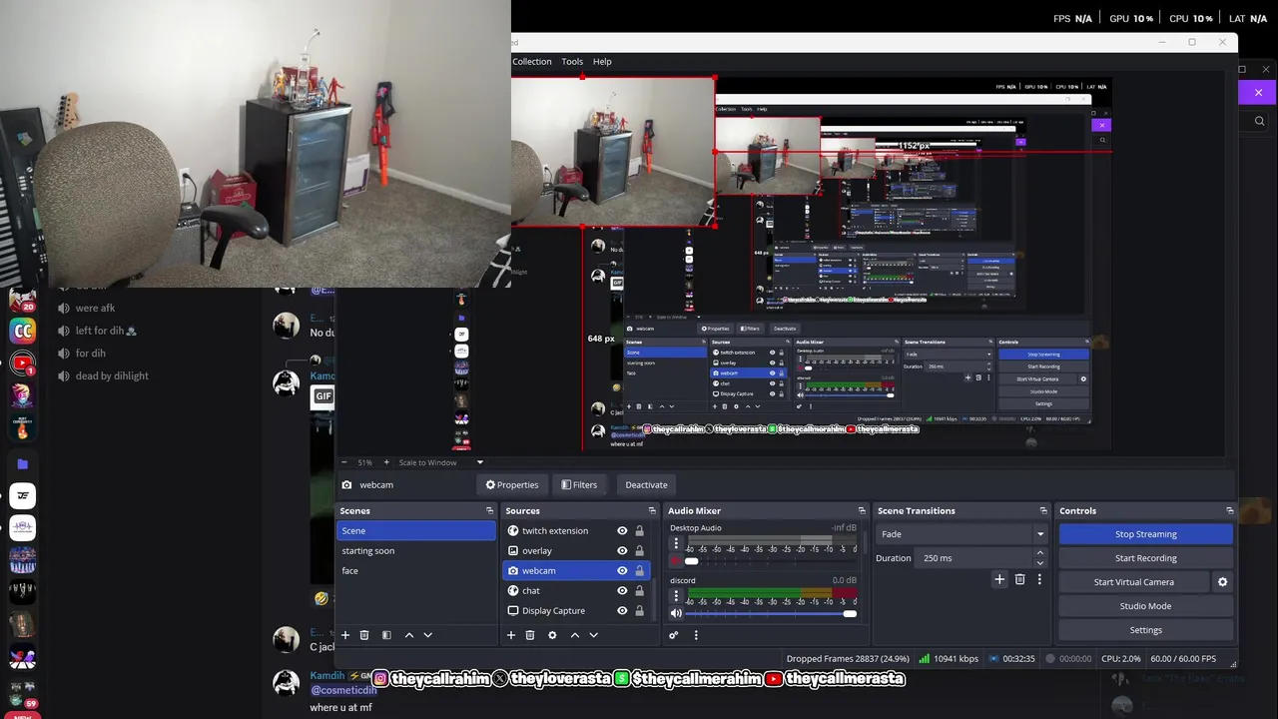
Task: Move source up with Sources up arrow
Action: coord(575,635)
